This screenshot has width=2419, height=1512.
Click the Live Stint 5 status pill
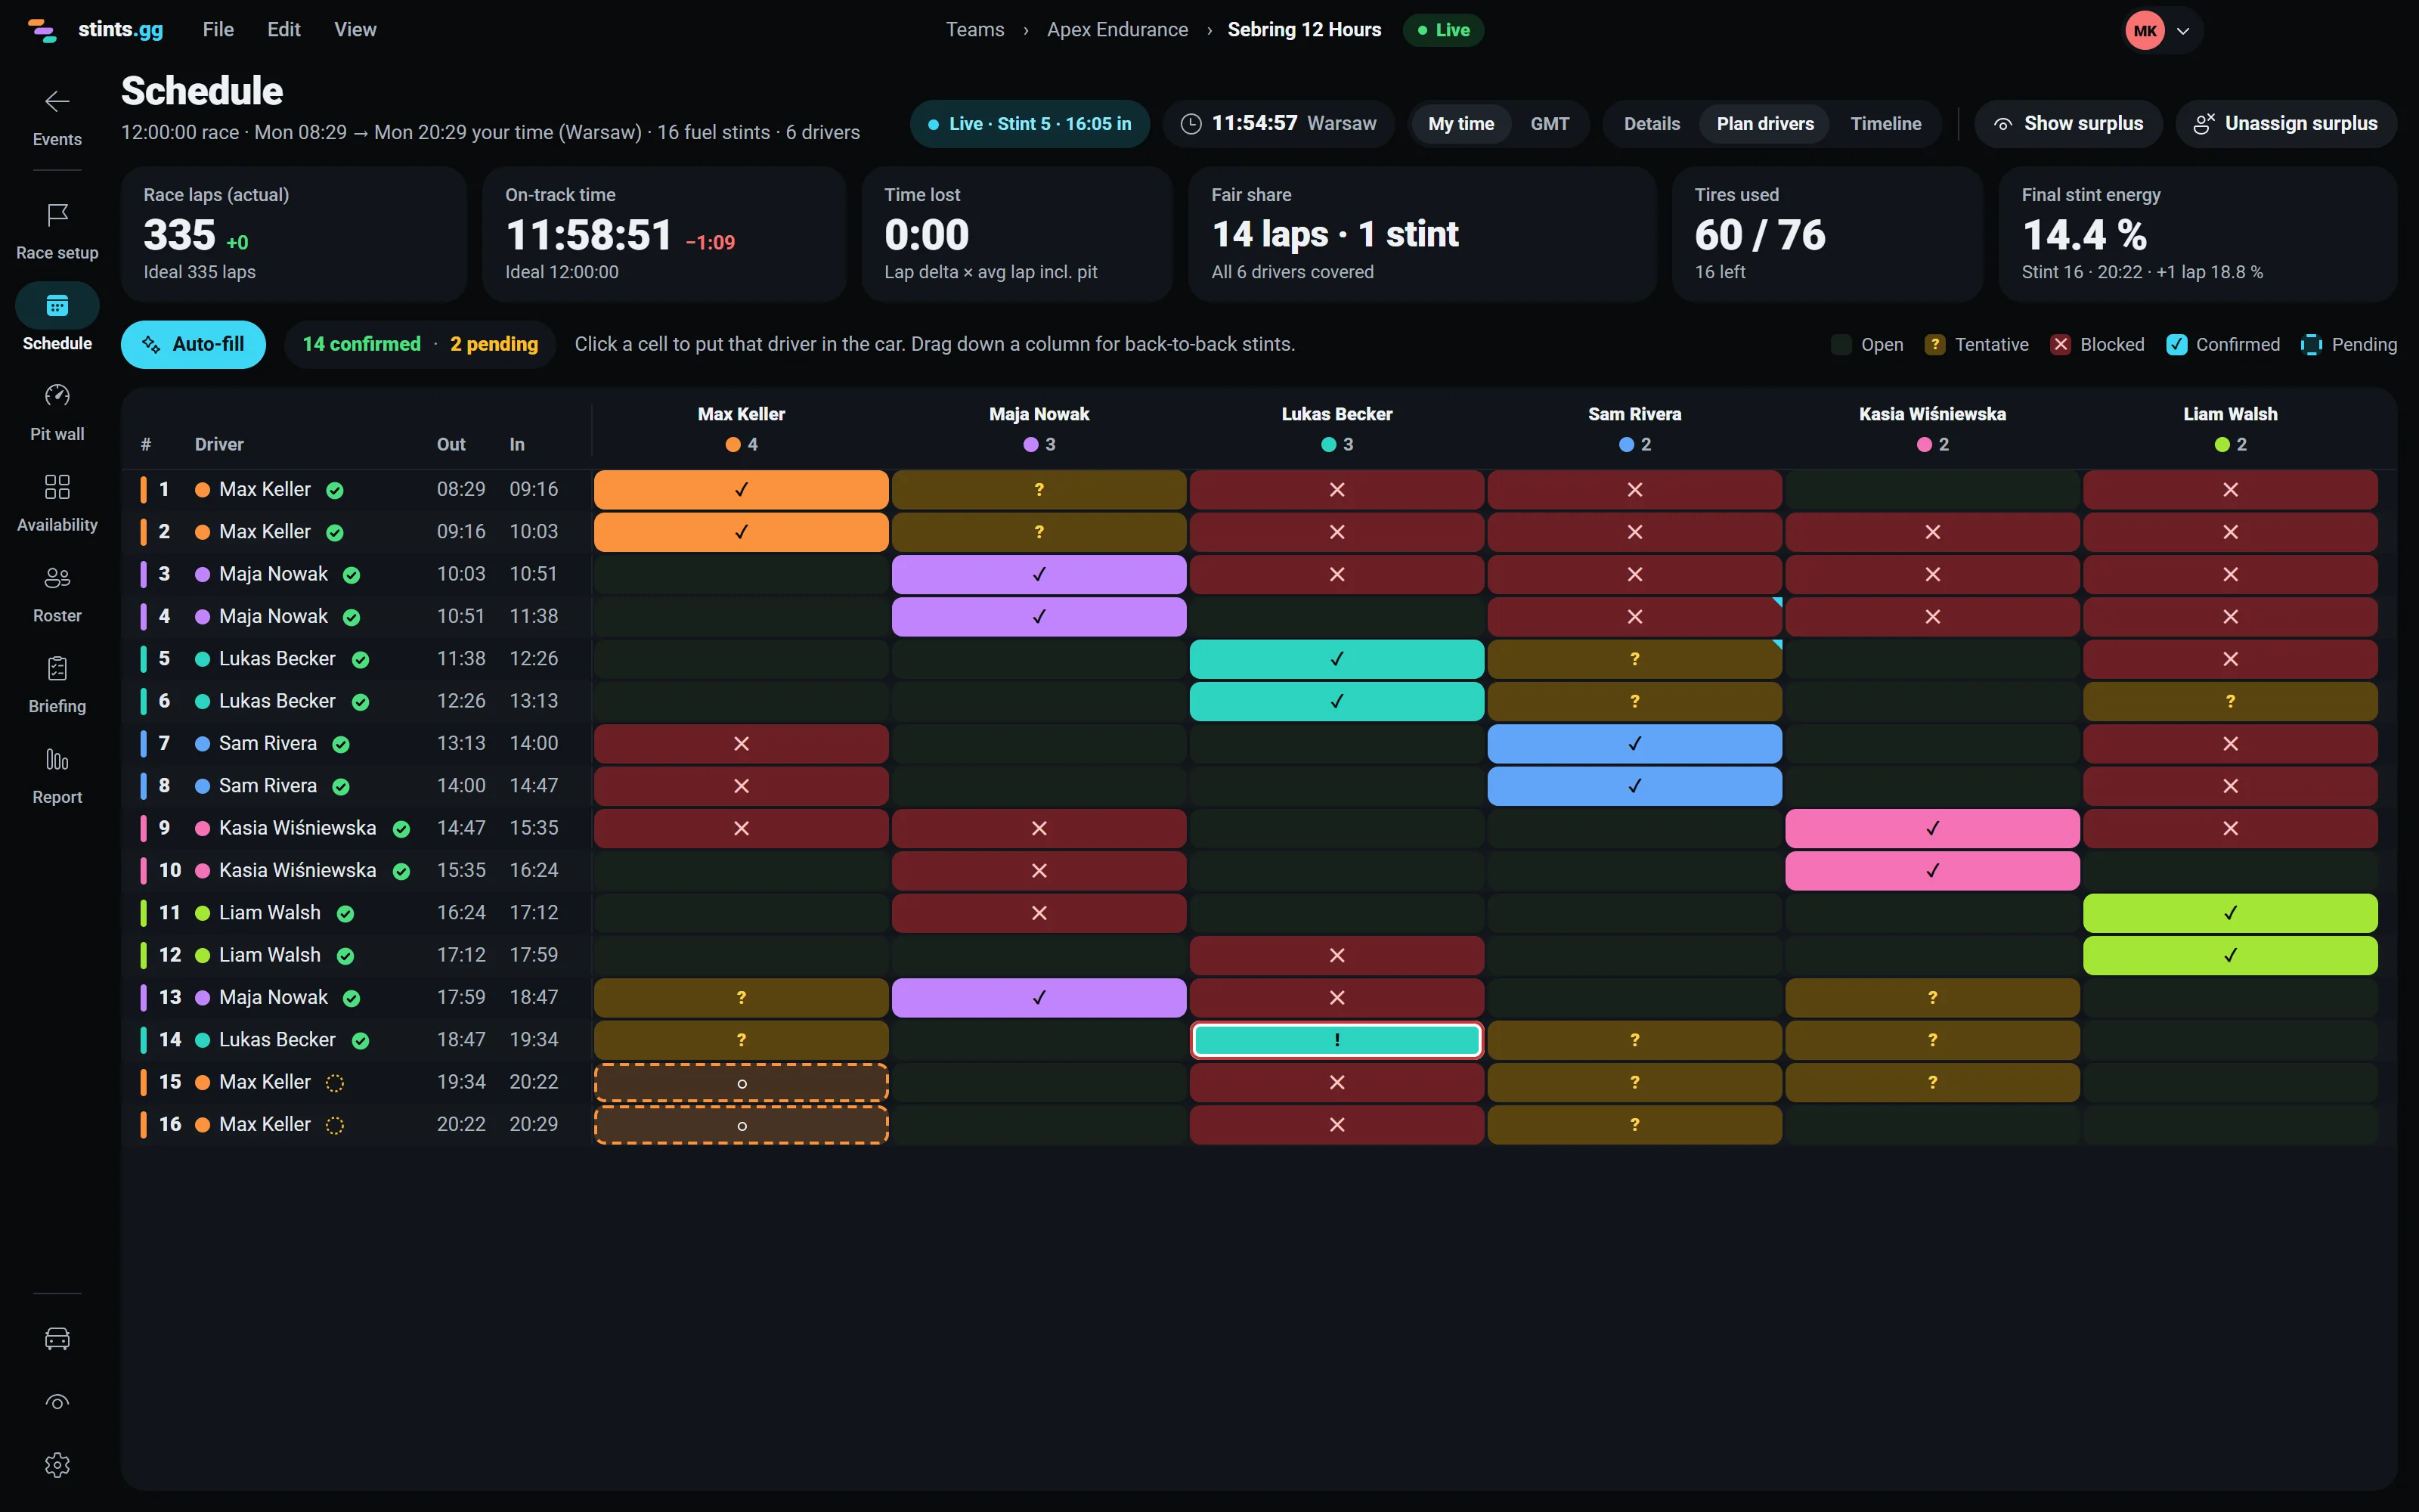1030,124
